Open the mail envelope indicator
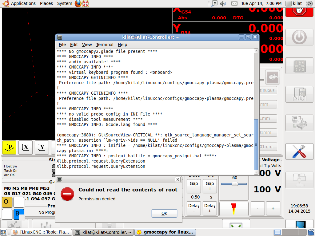 pyautogui.click(x=234, y=3)
